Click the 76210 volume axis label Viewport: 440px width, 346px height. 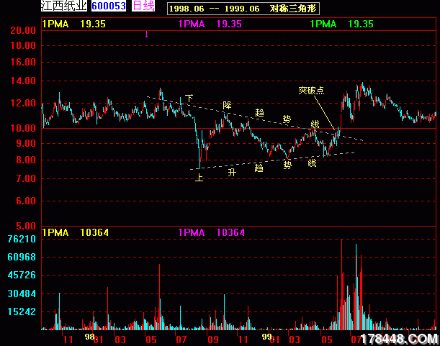coord(22,240)
